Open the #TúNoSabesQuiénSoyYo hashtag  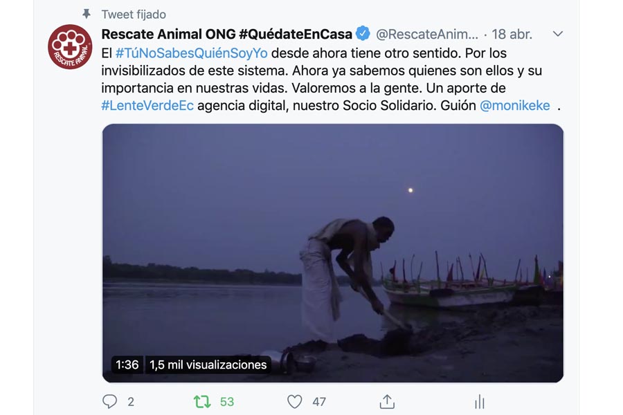point(192,53)
